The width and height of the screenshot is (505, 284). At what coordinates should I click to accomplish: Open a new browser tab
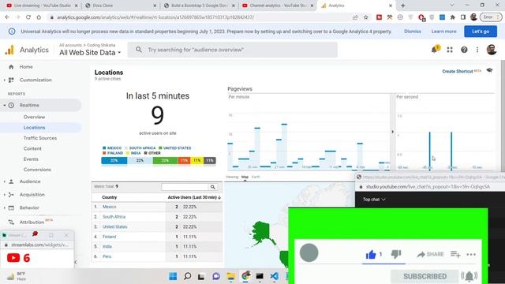coord(402,6)
